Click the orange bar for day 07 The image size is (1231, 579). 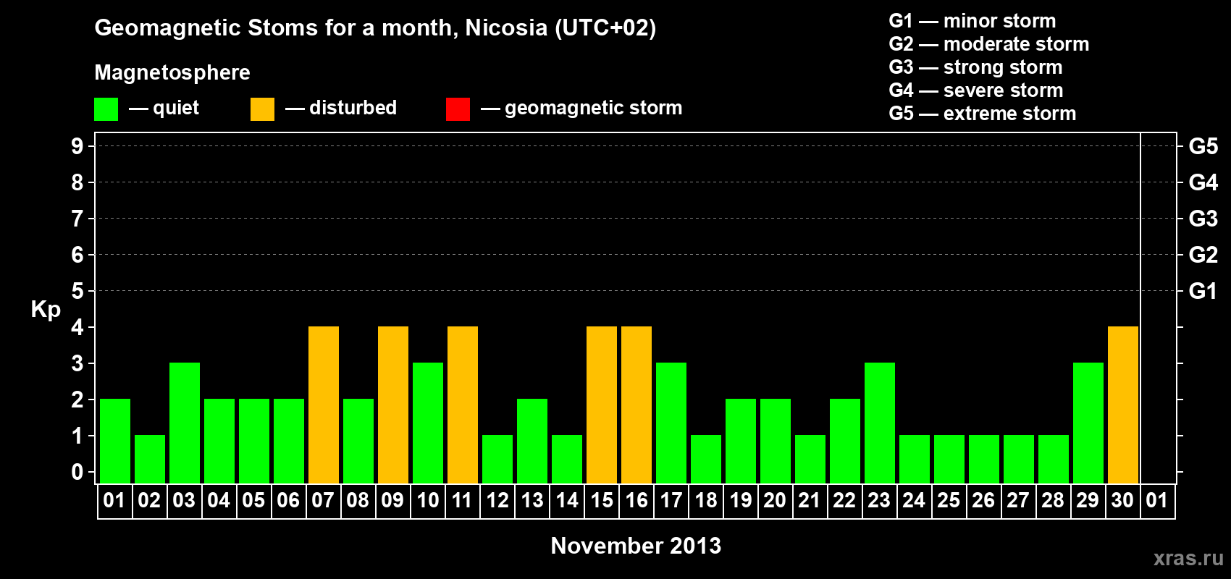coord(324,405)
